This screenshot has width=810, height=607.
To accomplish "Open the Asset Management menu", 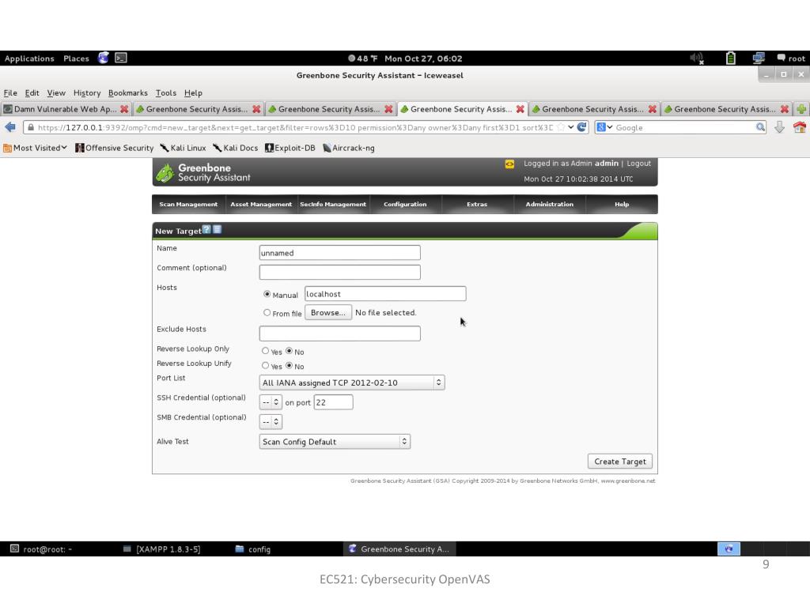I will pos(261,204).
